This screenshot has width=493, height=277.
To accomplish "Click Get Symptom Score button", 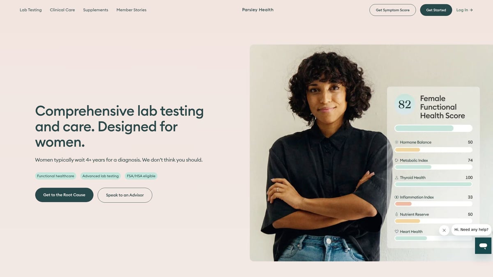I will pos(393,10).
